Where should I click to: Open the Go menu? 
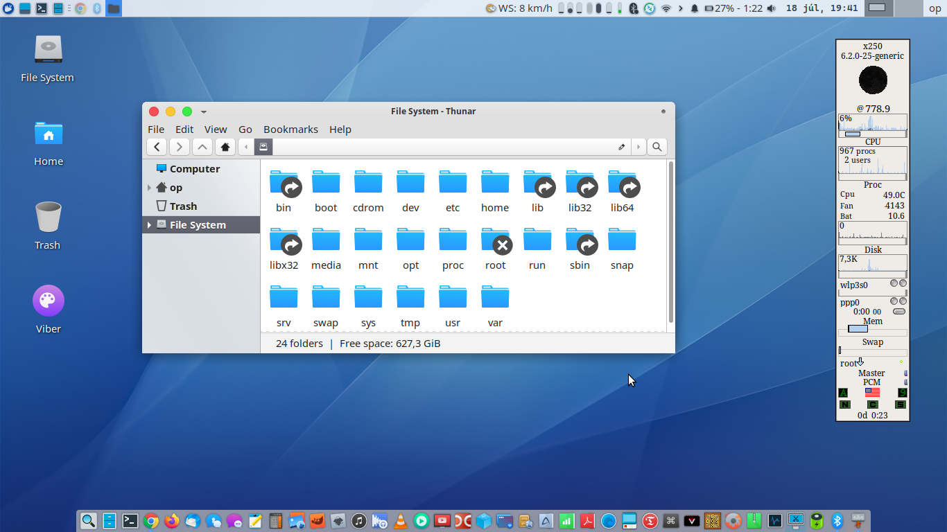coord(245,130)
